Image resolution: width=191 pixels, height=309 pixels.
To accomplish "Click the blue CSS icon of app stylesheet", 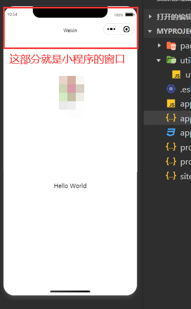I will 171,132.
